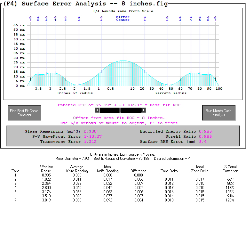Screen dimensions: 246x245
Task: Click the ROC offset slider thumb
Action: click(x=120, y=110)
